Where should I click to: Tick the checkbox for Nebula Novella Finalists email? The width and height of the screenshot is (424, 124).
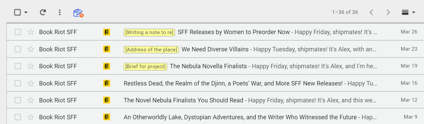click(18, 66)
